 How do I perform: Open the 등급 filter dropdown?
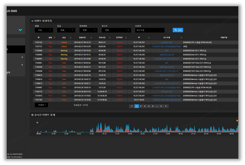(x=66, y=30)
